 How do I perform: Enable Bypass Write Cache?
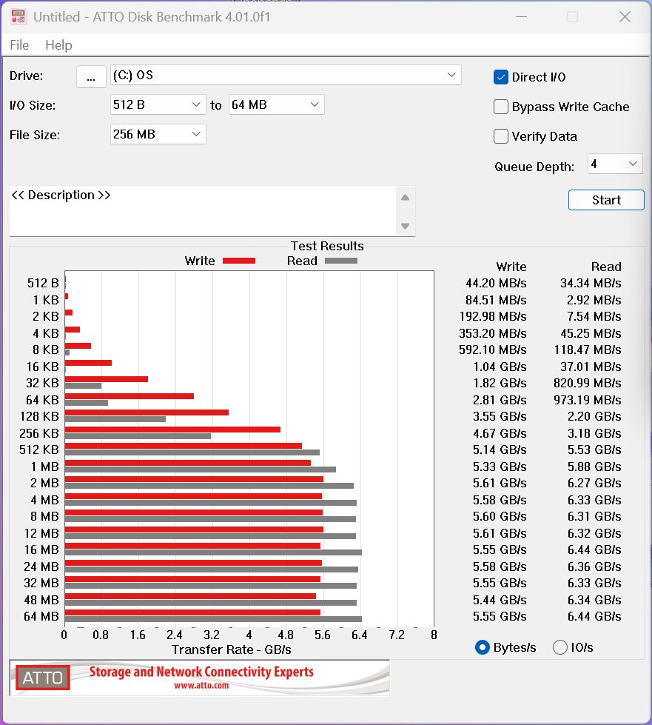click(501, 107)
